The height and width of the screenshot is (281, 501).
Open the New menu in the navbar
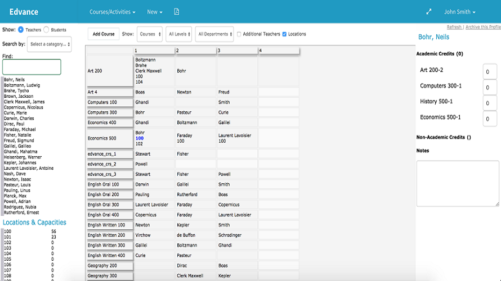coord(155,12)
